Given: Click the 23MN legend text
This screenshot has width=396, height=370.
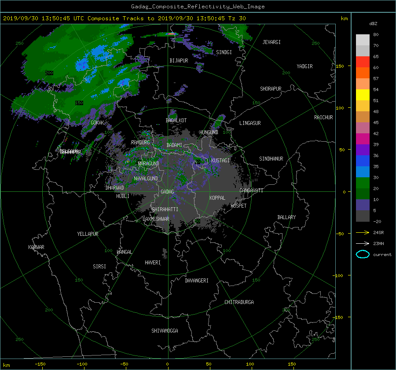Looking at the screenshot, I should 378,243.
